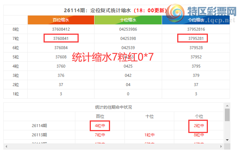This screenshot has height=157, width=240.
Task: Click the 1粒 row label
Action: [x=16, y=94]
